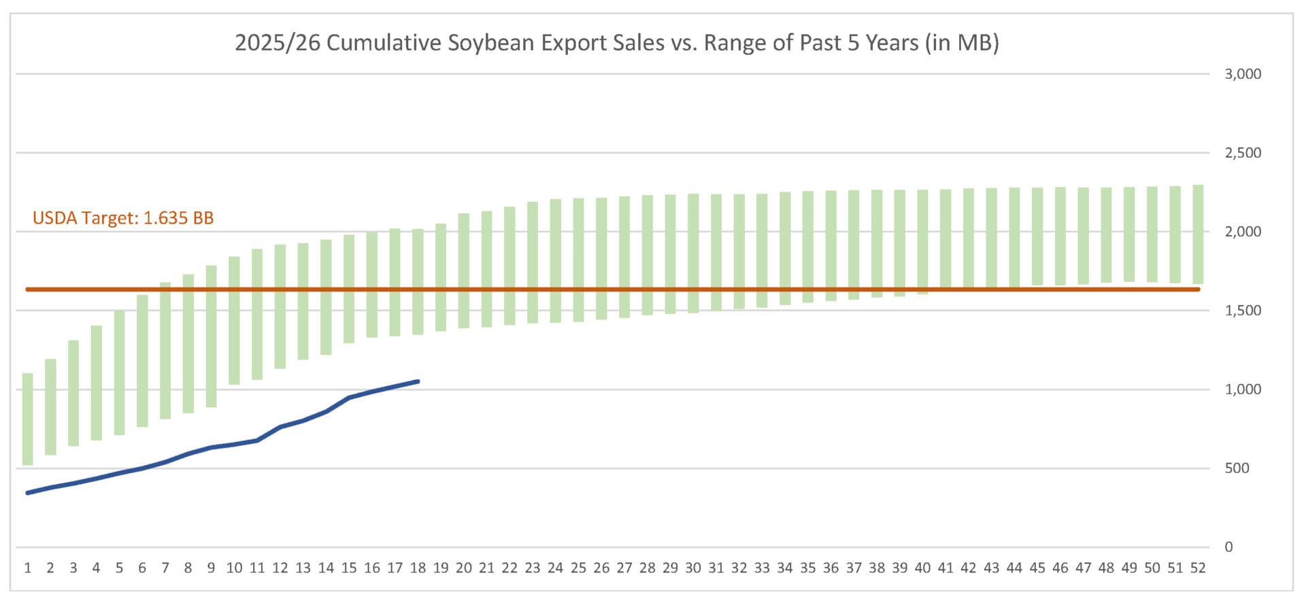Image resolution: width=1306 pixels, height=607 pixels.
Task: Click the 2,500 y-axis label
Action: (1243, 153)
